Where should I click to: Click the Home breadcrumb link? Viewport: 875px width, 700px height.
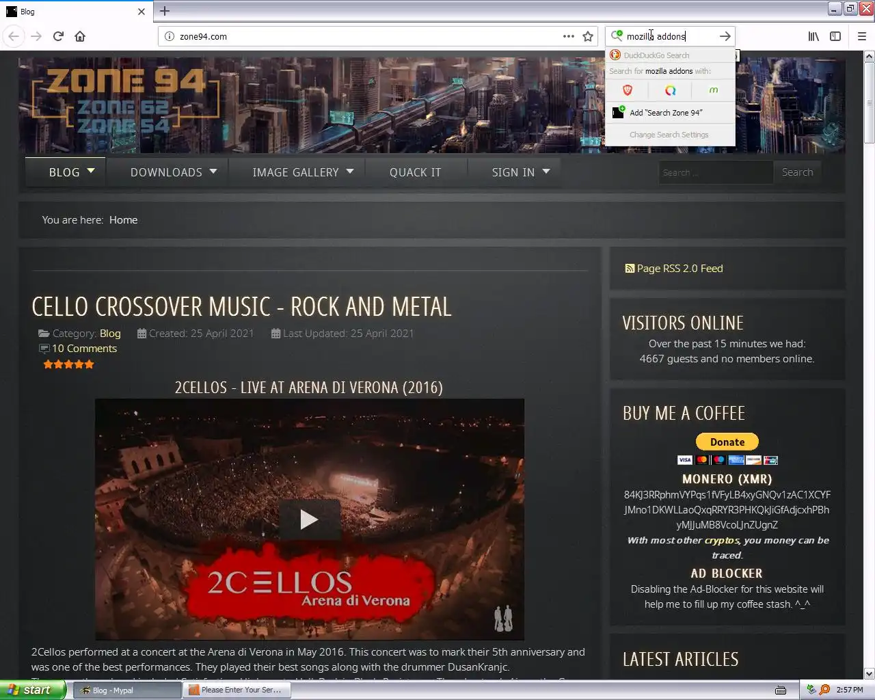coord(123,220)
